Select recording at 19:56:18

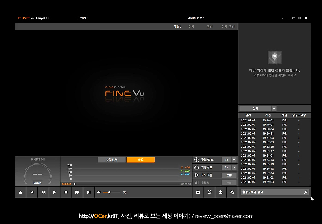274,169
